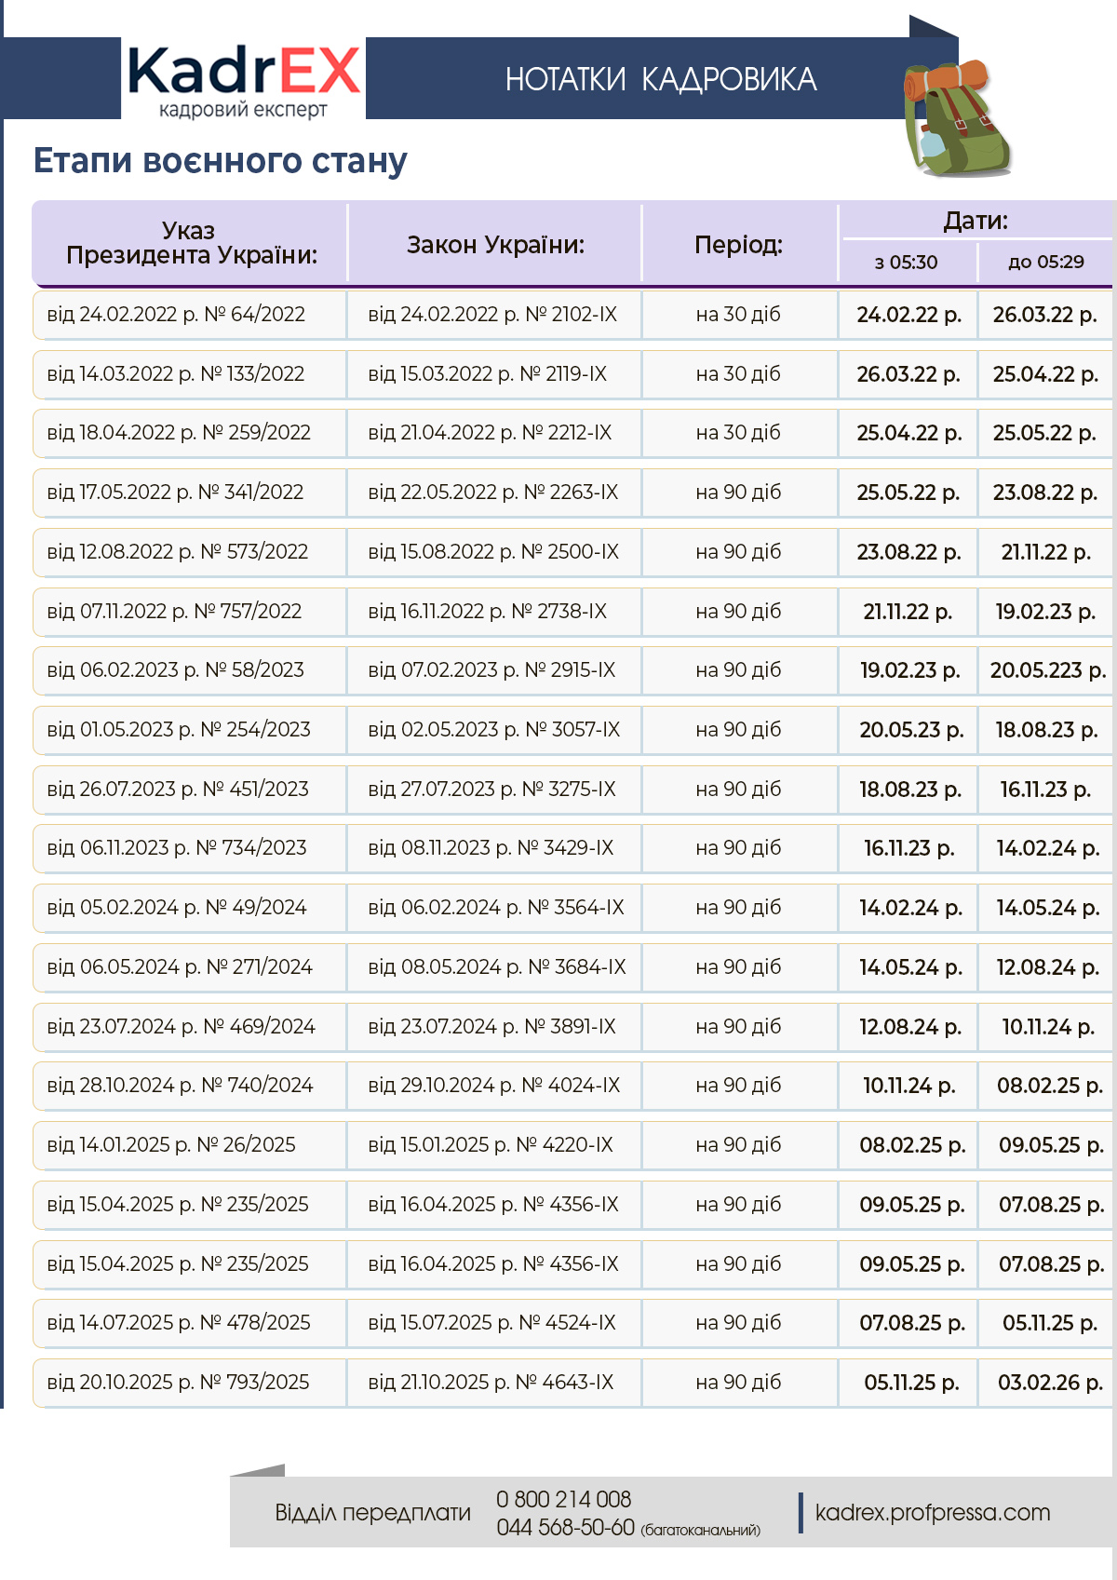This screenshot has width=1117, height=1580.
Task: Select law cell № 2119-IX
Action: pos(487,374)
